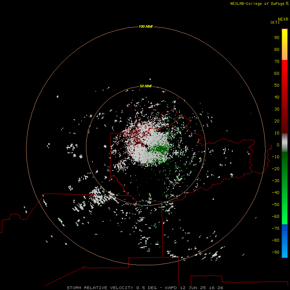Click the 30 value on the velocity scale

[277, 109]
